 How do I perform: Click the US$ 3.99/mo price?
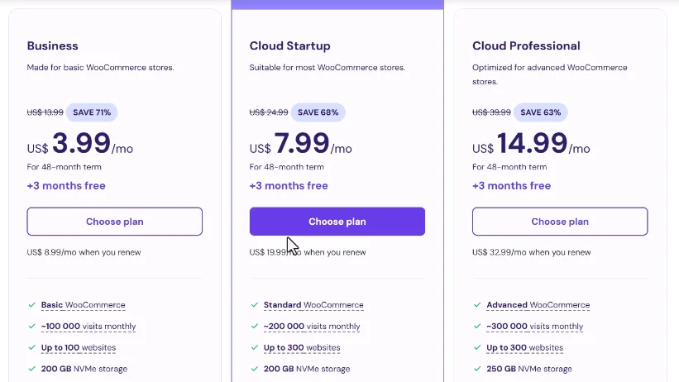(79, 143)
